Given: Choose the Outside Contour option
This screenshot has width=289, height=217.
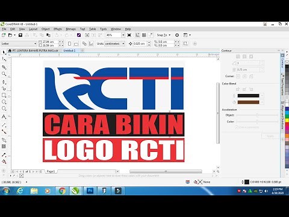Looking at the screenshot, I should (251, 57).
